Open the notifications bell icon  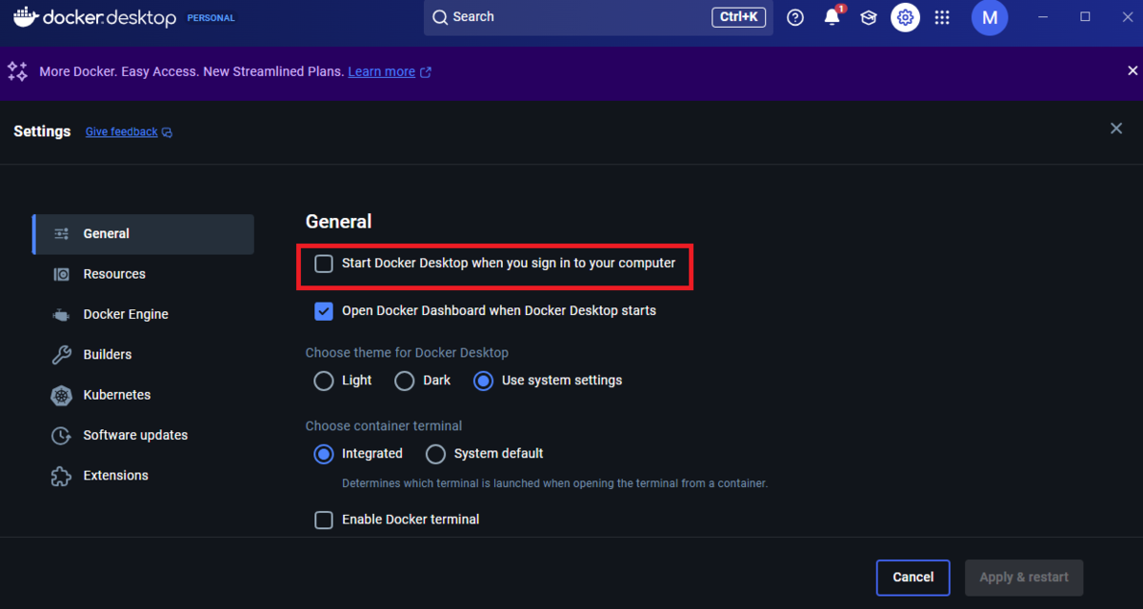pyautogui.click(x=832, y=17)
